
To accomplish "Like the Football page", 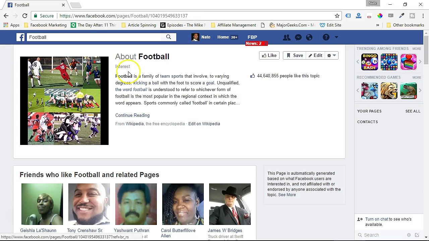I will 269,56.
